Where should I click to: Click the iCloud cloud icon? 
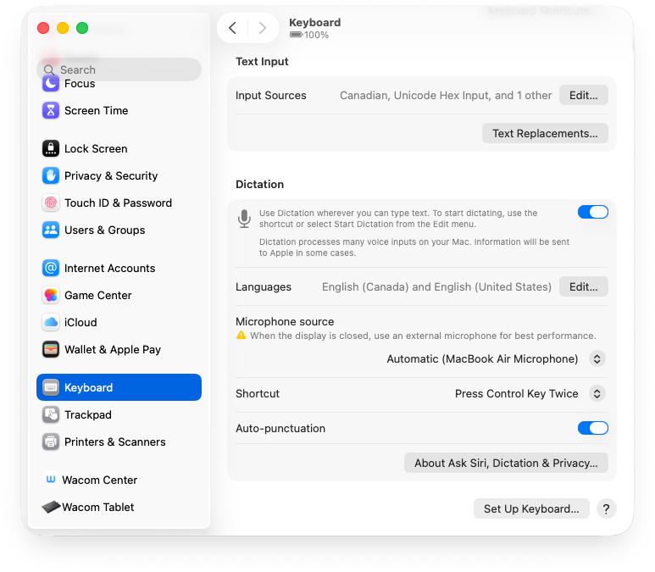(51, 322)
